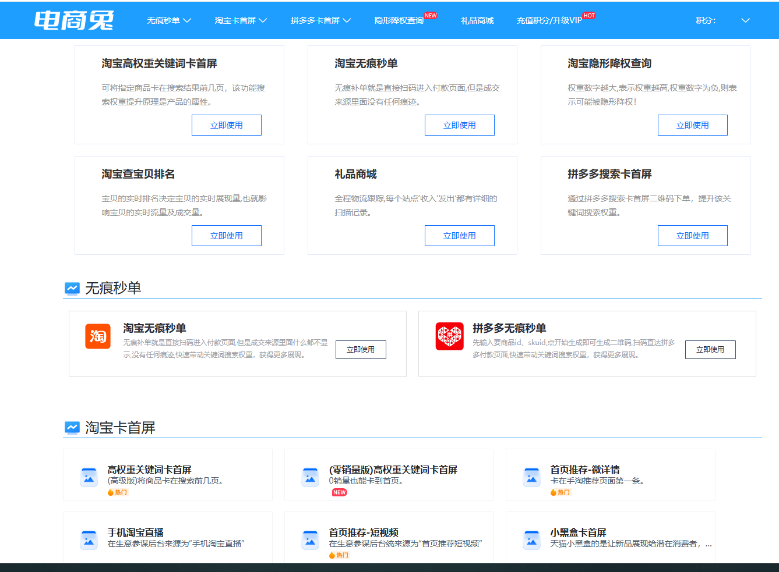Click the 拼多多无痕秒单 title
The width and height of the screenshot is (779, 572).
[509, 328]
